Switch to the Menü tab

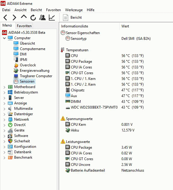click(7, 25)
